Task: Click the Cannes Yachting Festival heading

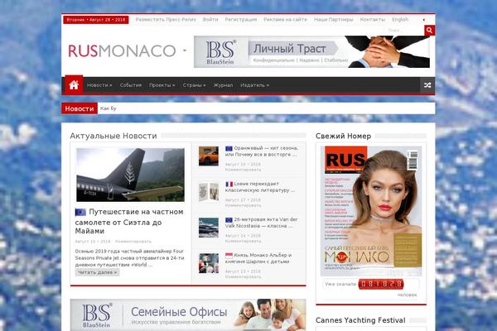Action: [360, 320]
